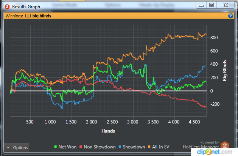The width and height of the screenshot is (238, 156).
Task: Click the 600 value on the Y axis
Action: click(x=214, y=51)
